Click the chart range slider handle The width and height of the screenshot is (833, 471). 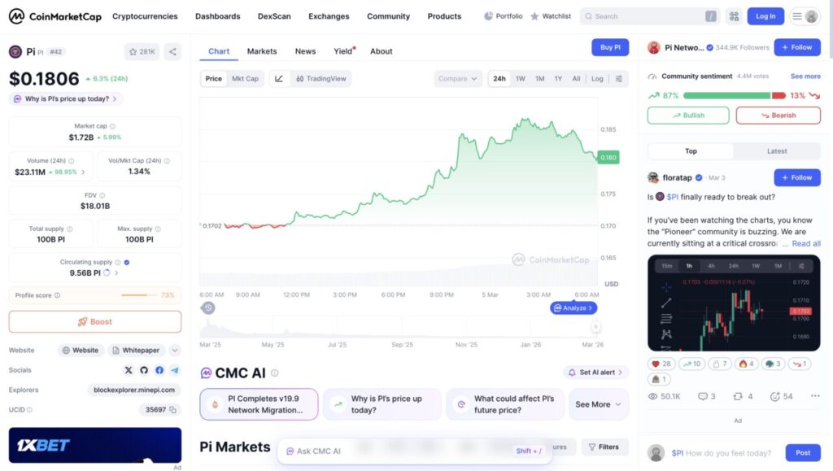[595, 326]
